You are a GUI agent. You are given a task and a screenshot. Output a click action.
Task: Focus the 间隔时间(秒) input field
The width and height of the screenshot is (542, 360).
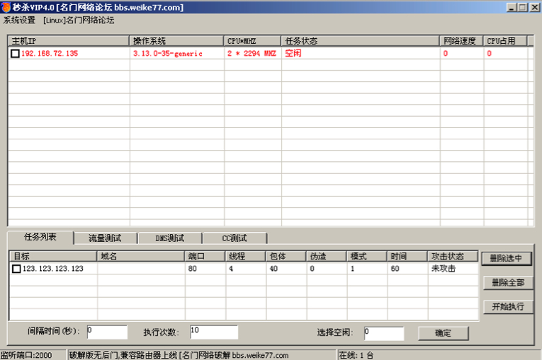point(107,332)
